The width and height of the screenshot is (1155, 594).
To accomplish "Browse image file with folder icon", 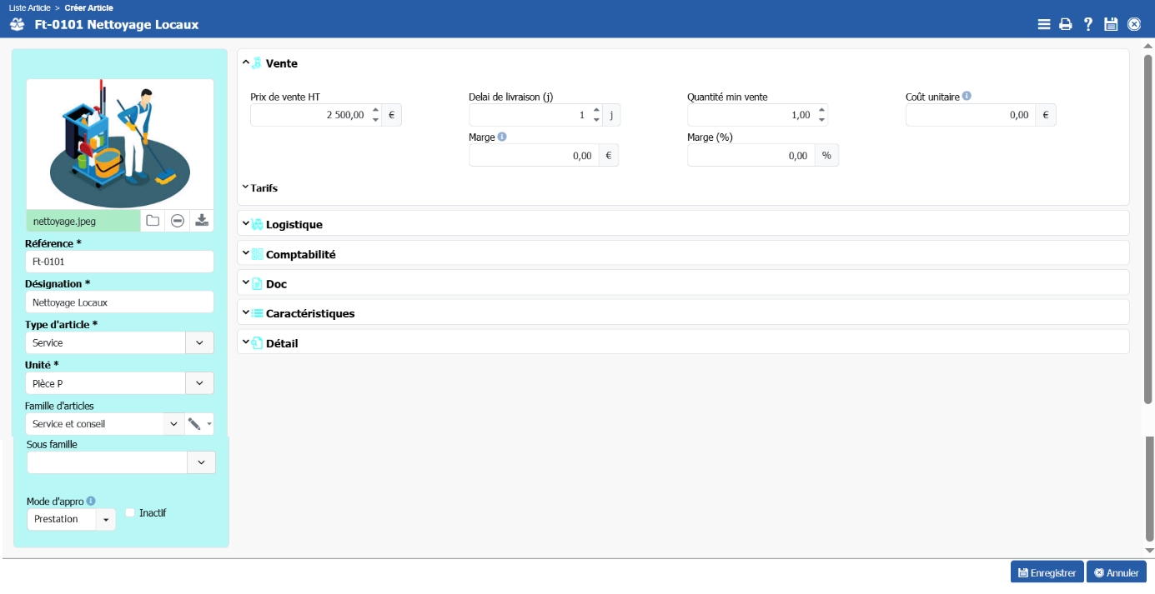I will pos(153,221).
